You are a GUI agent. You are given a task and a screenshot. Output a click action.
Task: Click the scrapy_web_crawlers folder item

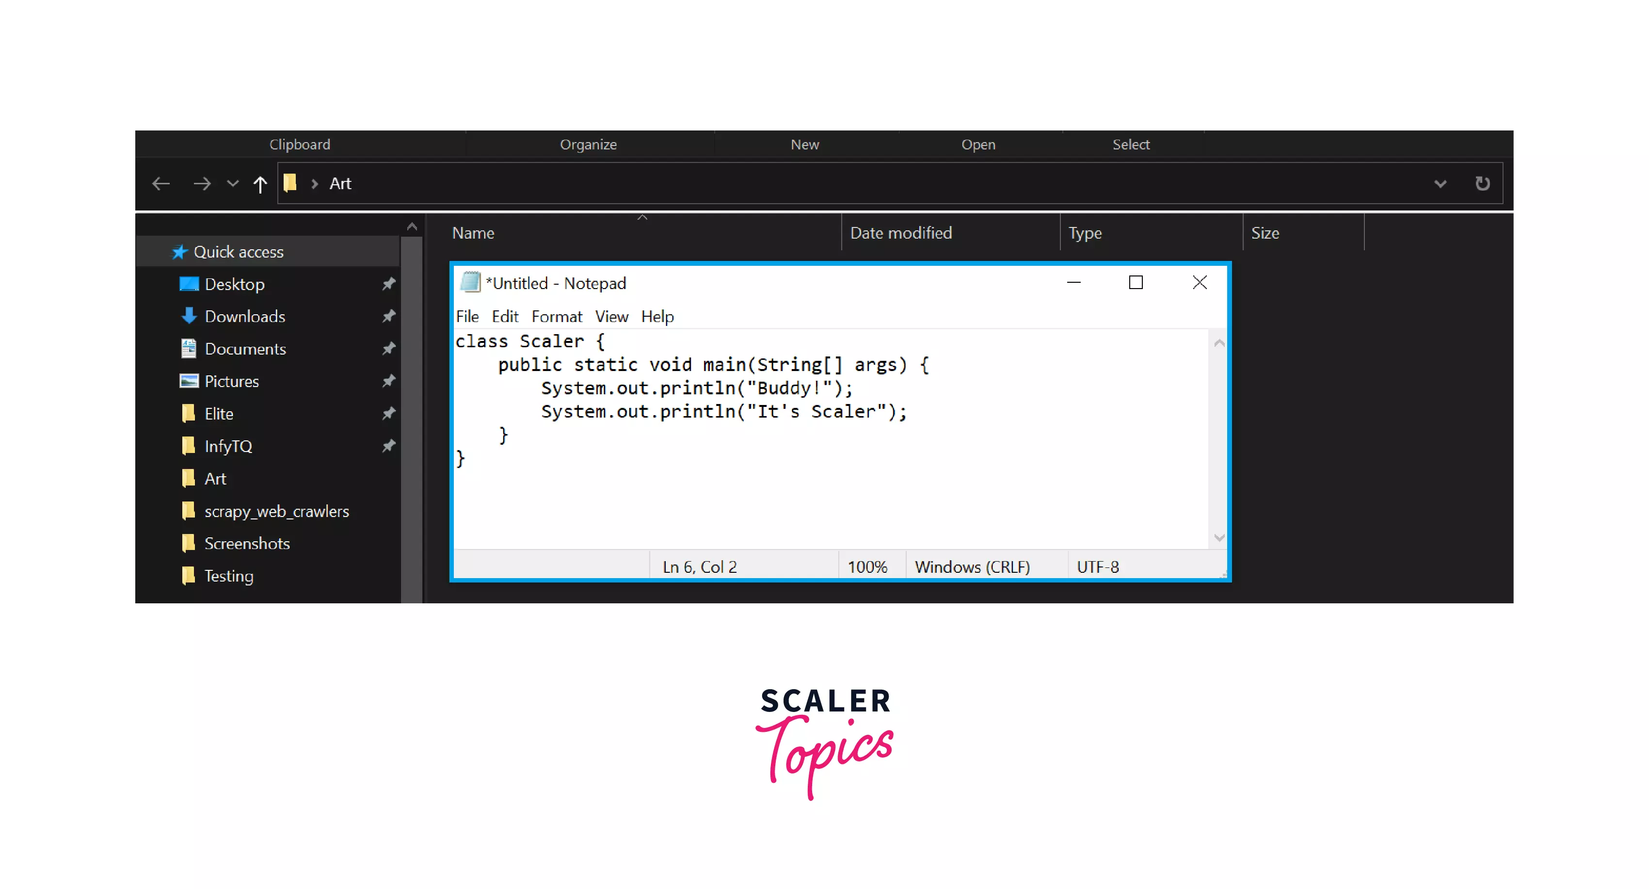point(277,510)
